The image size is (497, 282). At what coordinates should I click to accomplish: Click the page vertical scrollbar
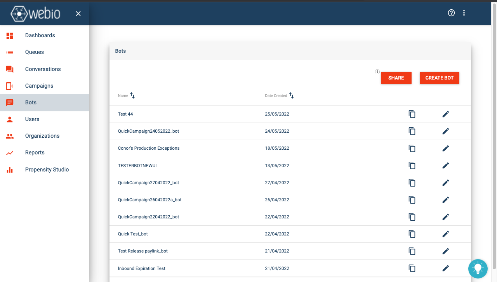tap(494, 136)
